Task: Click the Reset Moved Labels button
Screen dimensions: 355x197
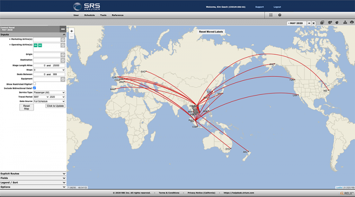Action: coord(211,32)
